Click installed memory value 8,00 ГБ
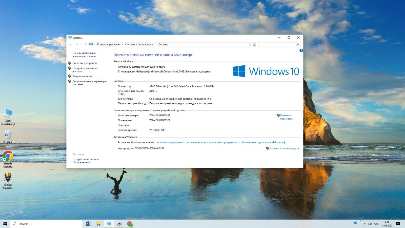The height and width of the screenshot is (228, 405). (153, 91)
